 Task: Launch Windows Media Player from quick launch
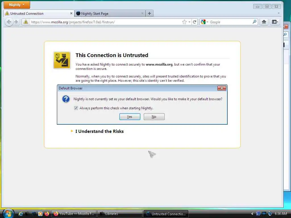40,214
